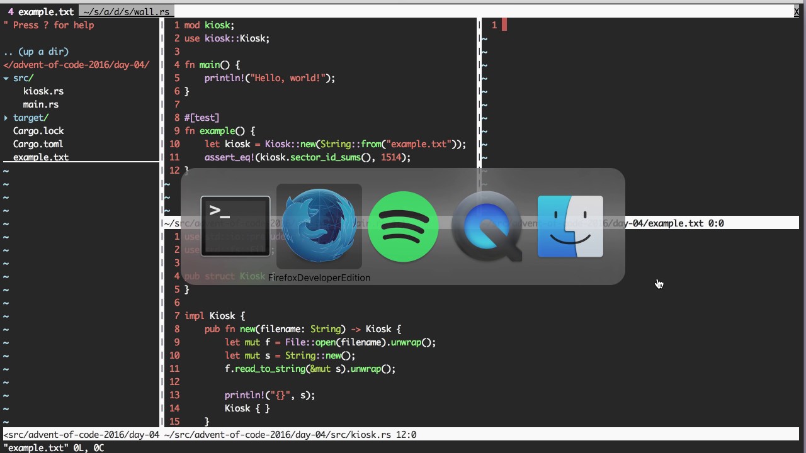This screenshot has width=806, height=453.
Task: Switch to the wall.rs tab
Action: pos(127,12)
